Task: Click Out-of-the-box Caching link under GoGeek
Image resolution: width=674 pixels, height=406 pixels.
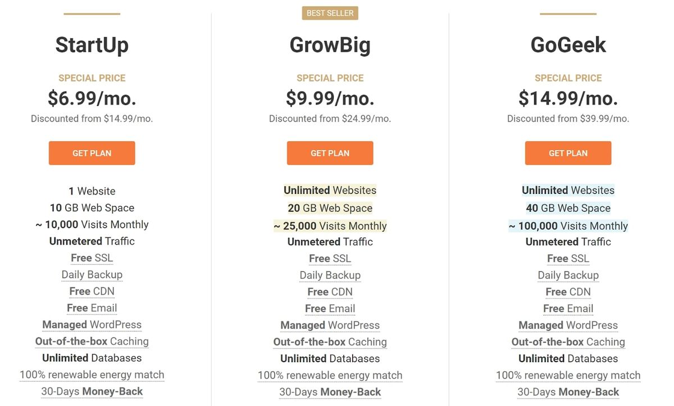Action: pyautogui.click(x=568, y=342)
